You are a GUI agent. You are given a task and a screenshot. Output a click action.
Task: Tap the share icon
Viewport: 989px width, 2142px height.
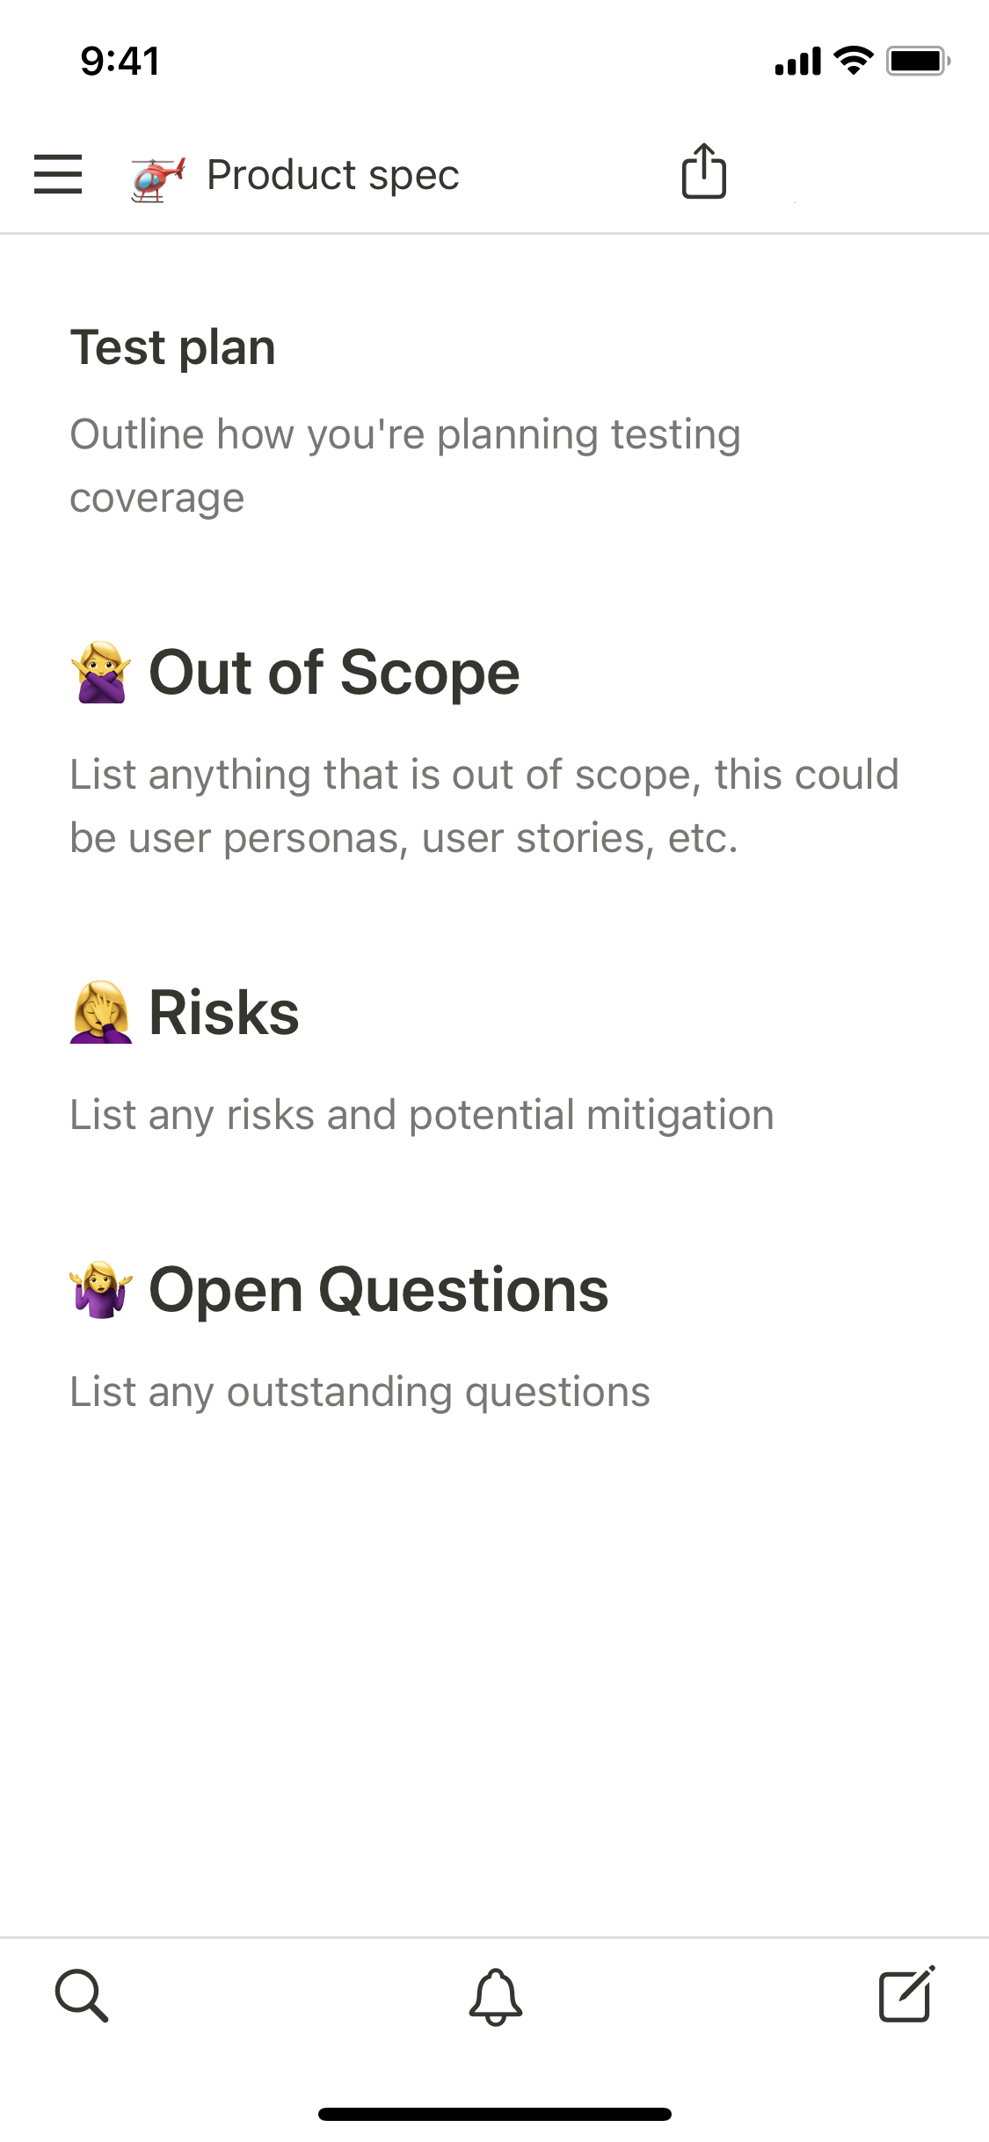pos(703,171)
